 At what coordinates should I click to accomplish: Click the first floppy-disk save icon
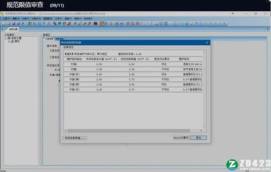tap(14, 24)
